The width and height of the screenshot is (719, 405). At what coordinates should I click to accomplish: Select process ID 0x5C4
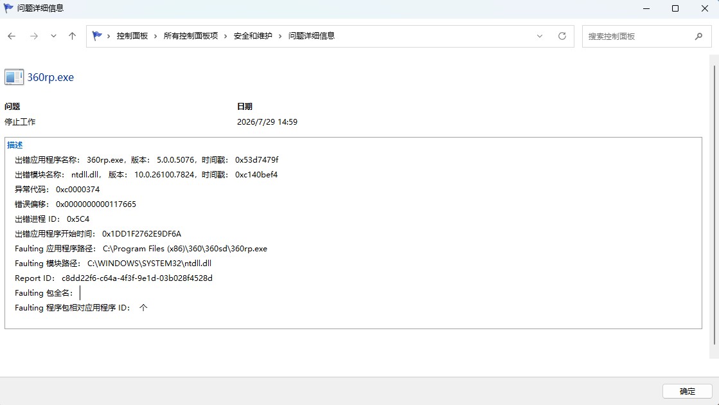[x=78, y=219]
